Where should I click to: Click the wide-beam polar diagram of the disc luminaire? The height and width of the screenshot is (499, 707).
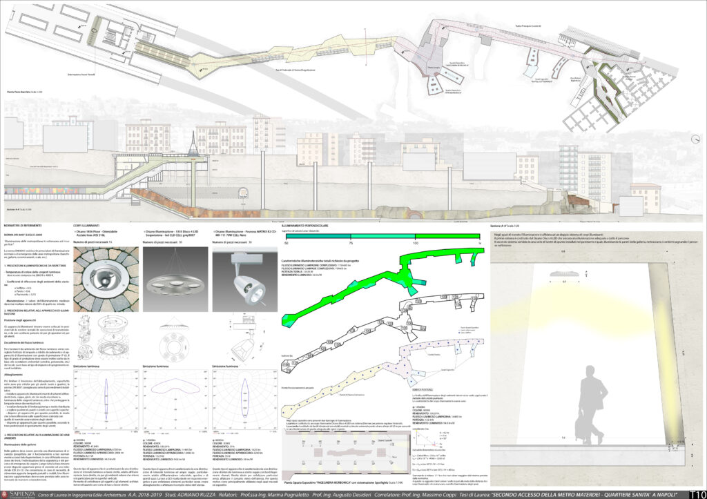tap(175, 400)
